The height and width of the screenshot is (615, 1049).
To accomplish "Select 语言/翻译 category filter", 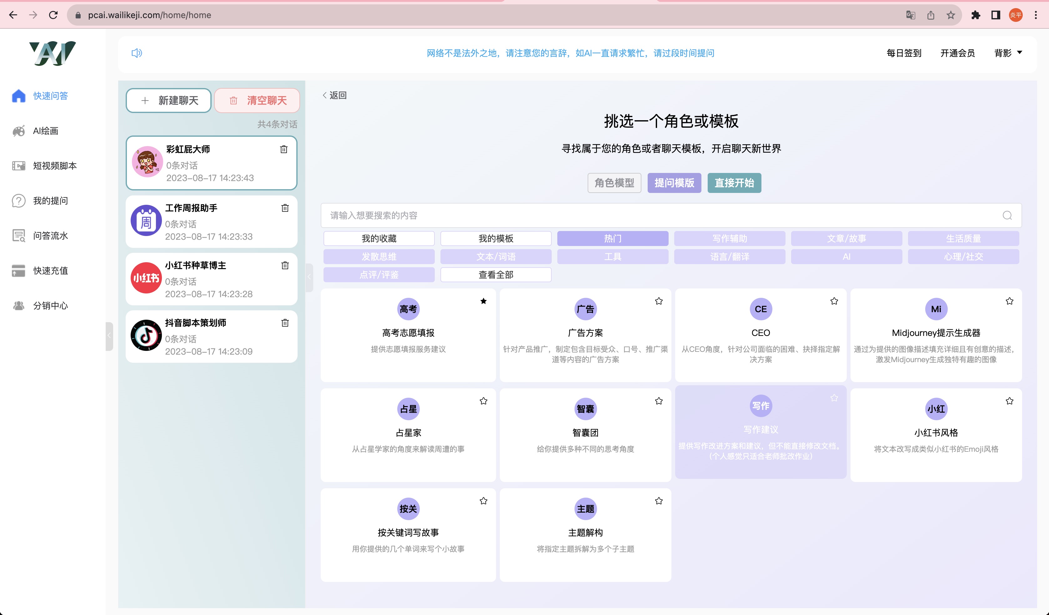I will 730,257.
